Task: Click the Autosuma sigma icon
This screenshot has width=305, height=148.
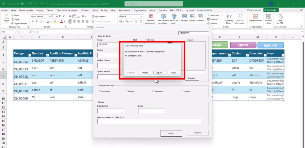Action: [x=208, y=15]
